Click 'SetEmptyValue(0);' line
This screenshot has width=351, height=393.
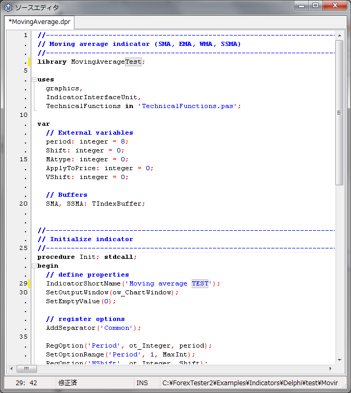[x=81, y=301]
